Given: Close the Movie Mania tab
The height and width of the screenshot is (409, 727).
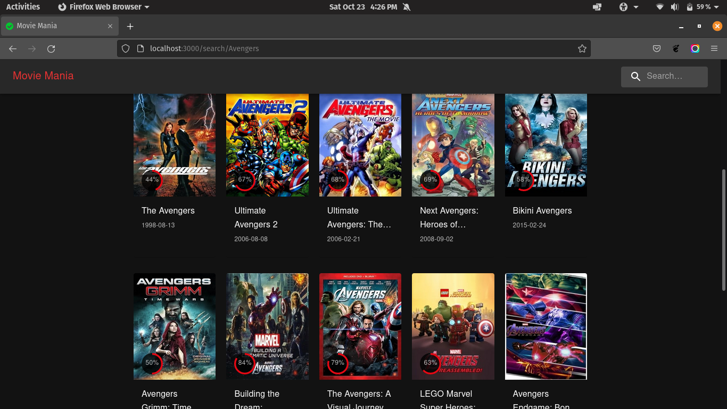Looking at the screenshot, I should (110, 26).
